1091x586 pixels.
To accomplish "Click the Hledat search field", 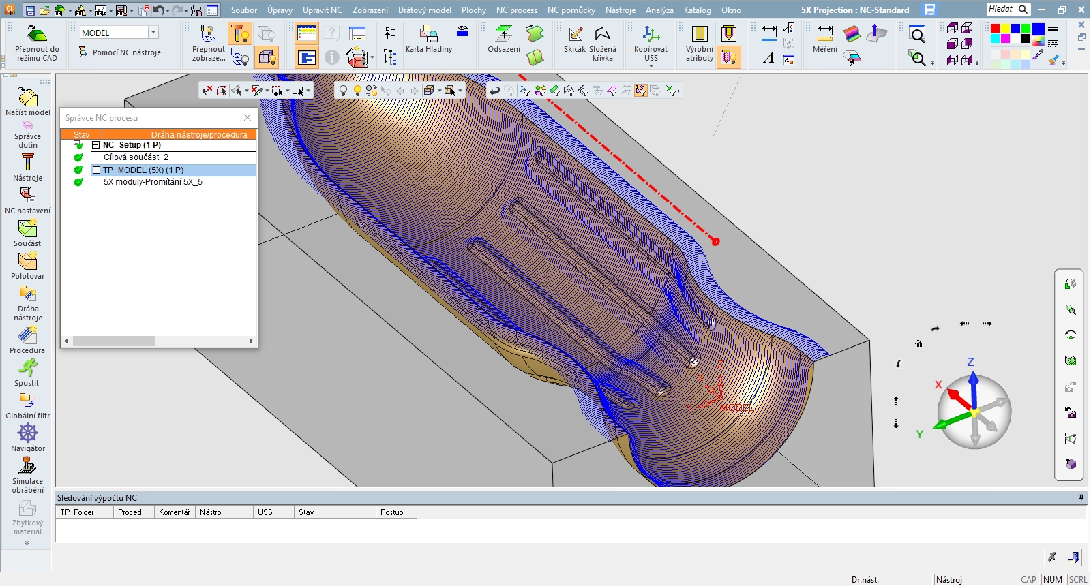I will (x=1002, y=10).
